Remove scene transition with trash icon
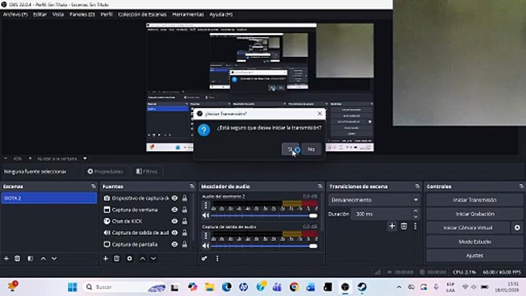The width and height of the screenshot is (526, 296). click(404, 226)
